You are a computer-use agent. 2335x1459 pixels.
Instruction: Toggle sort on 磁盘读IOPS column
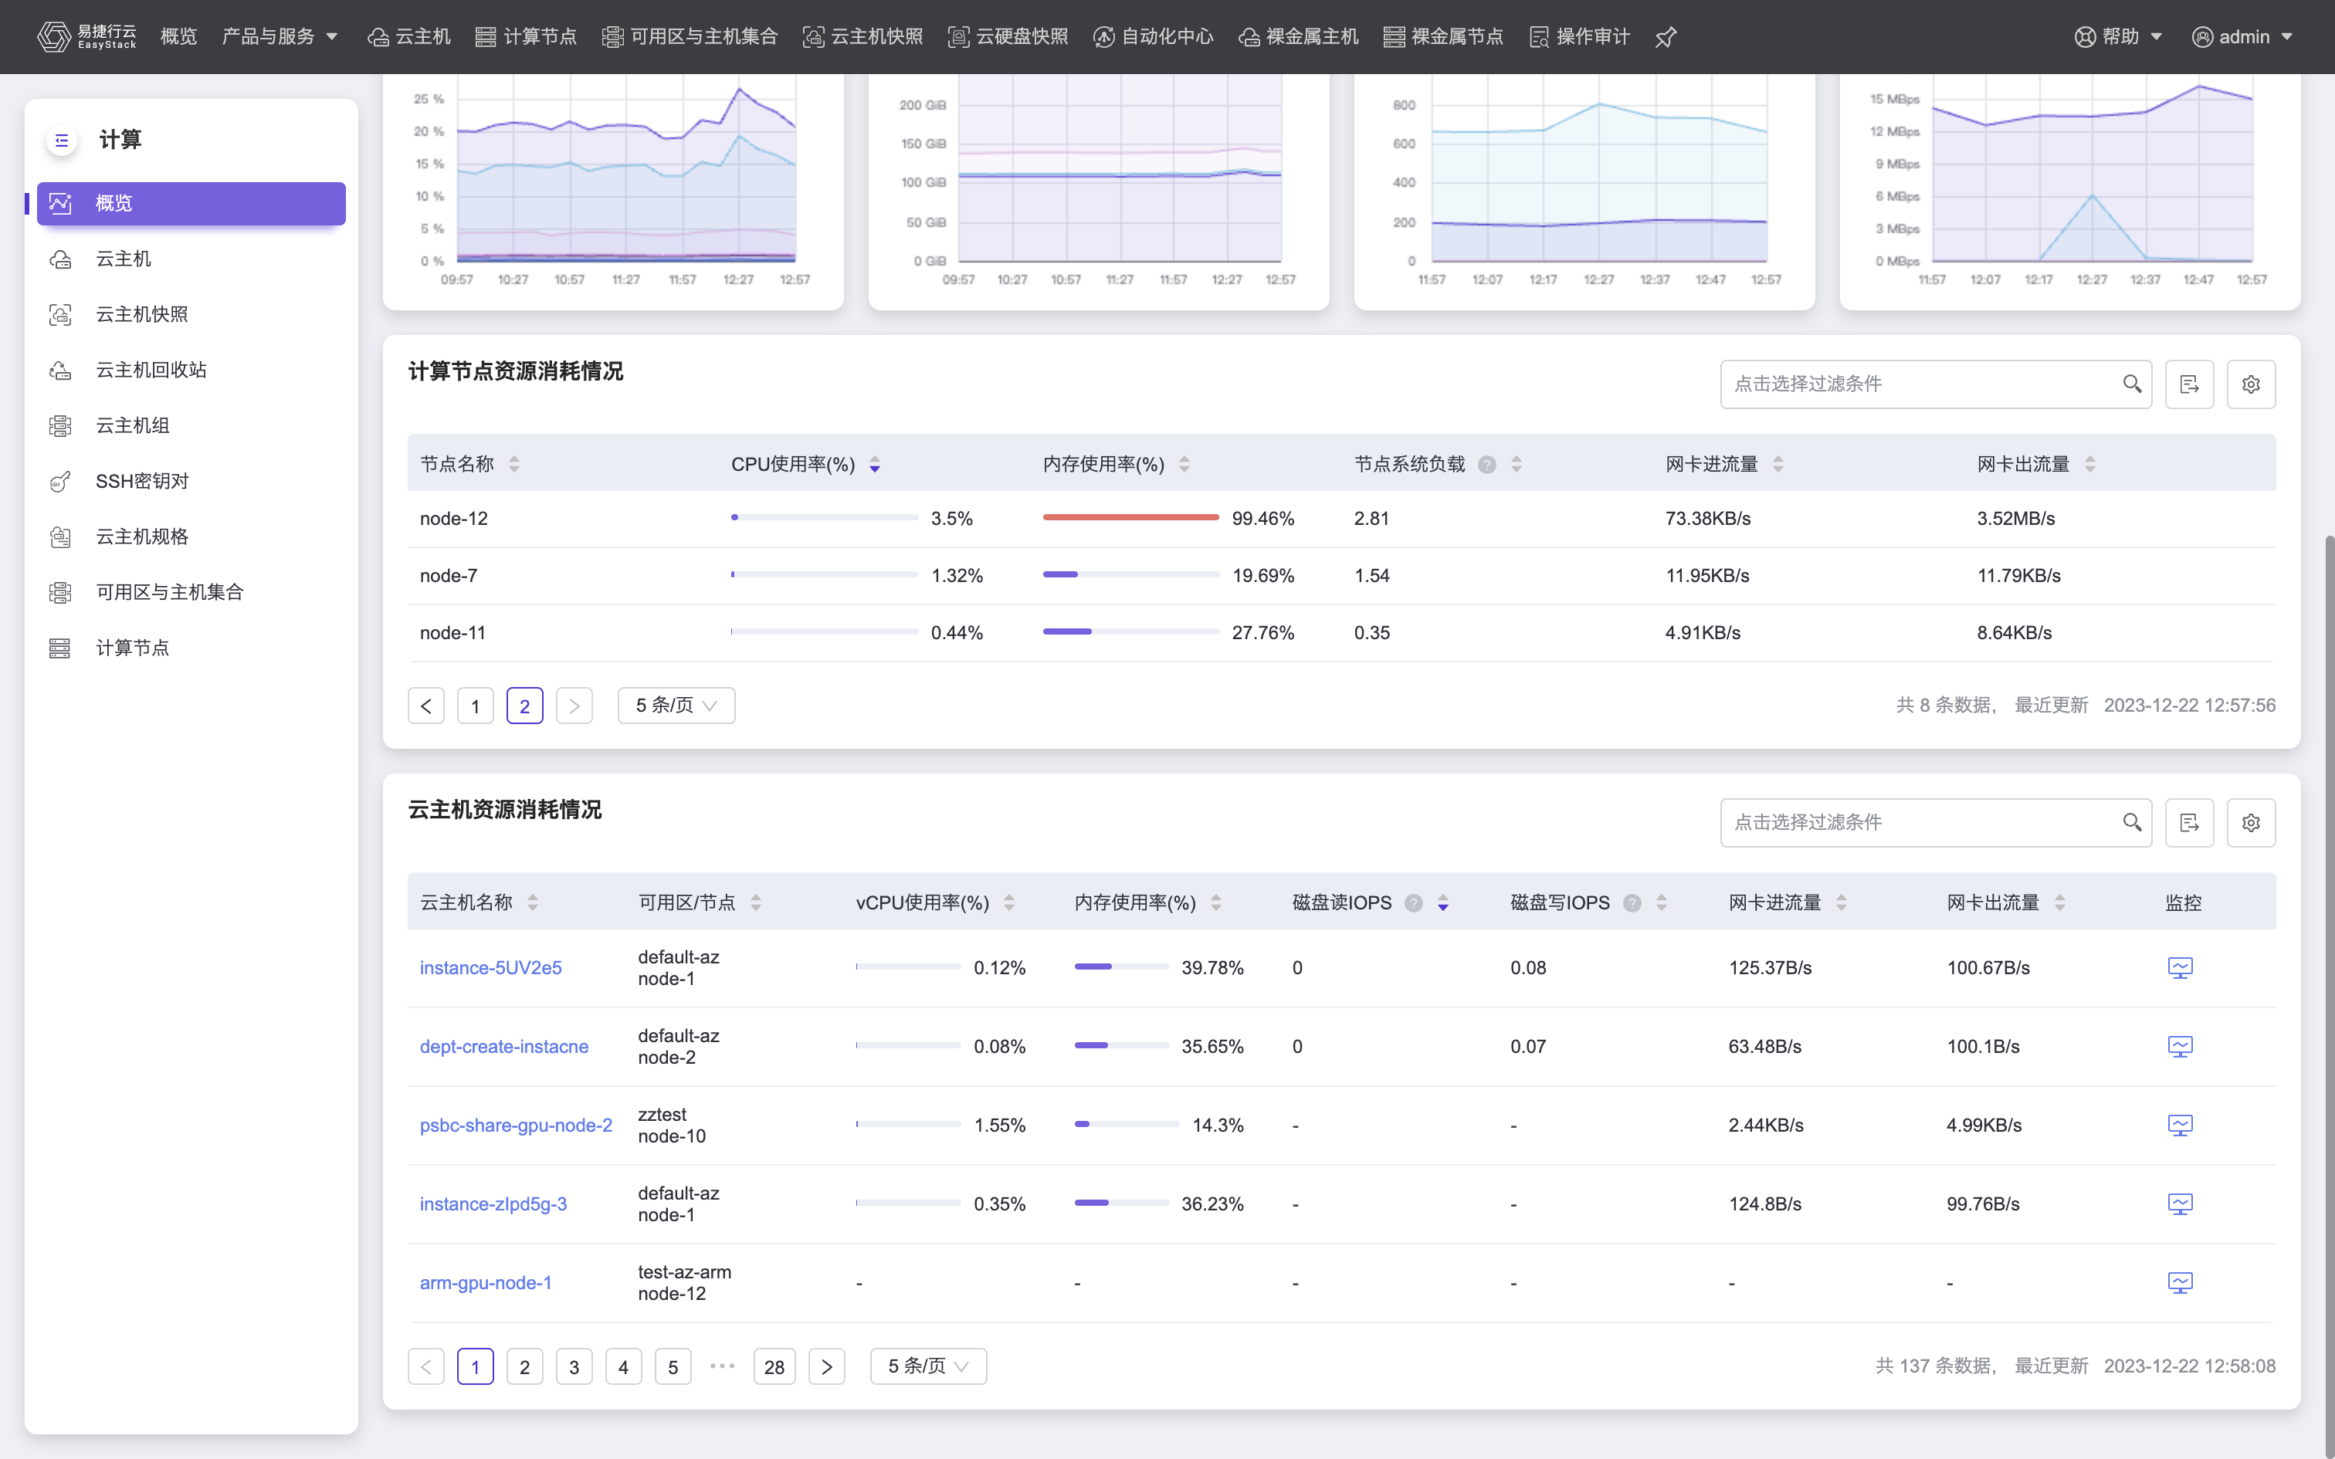(1442, 903)
